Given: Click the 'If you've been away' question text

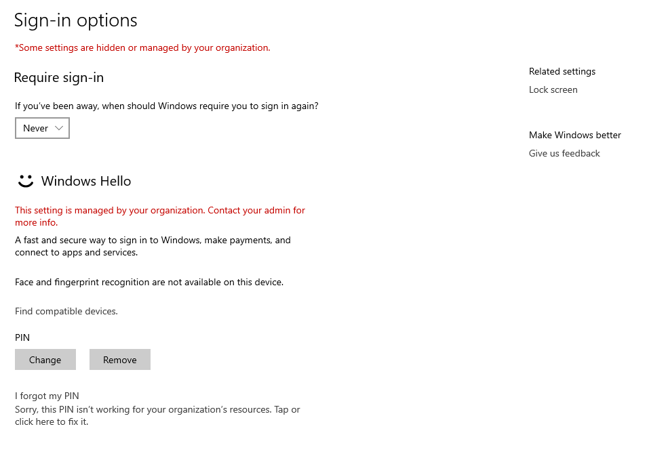Looking at the screenshot, I should [167, 106].
